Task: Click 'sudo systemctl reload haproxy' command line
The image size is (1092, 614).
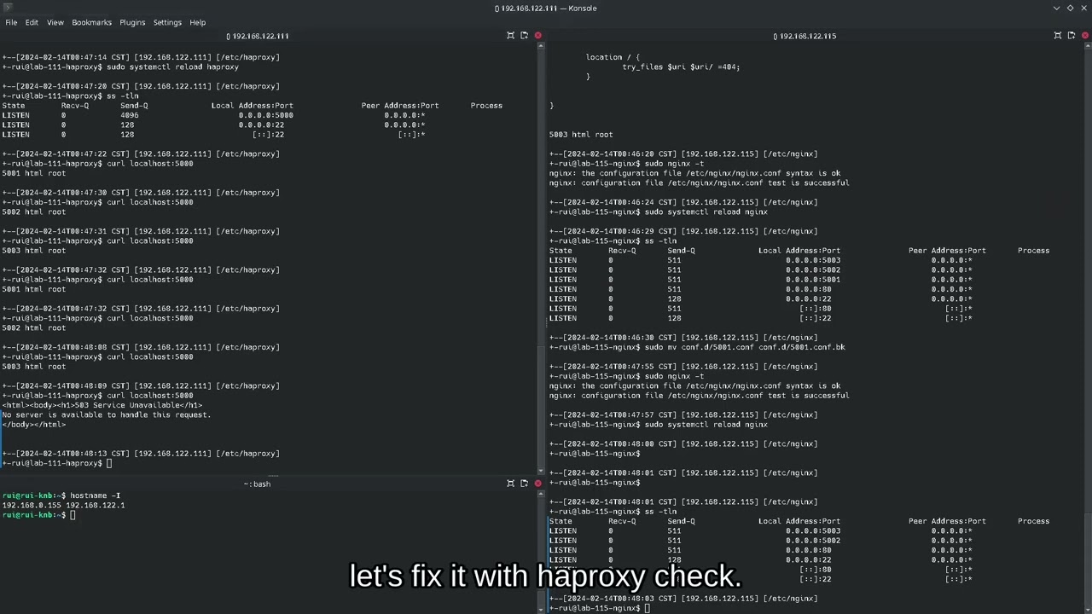Action: (172, 67)
